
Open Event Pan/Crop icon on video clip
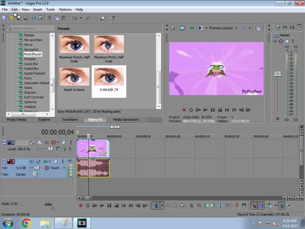point(100,154)
